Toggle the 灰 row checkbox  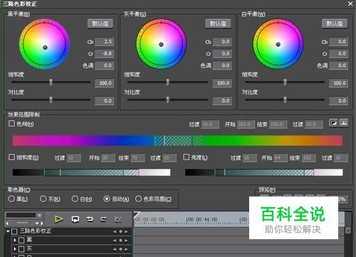tap(21, 249)
